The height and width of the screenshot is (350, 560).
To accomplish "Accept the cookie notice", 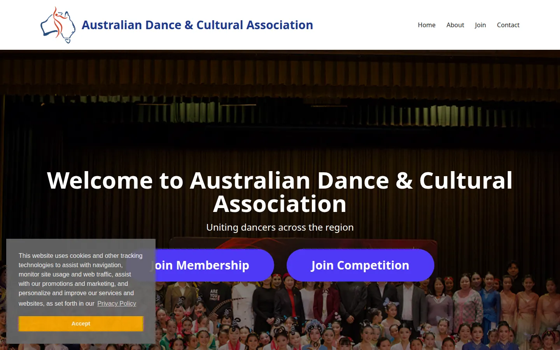I will [x=81, y=324].
